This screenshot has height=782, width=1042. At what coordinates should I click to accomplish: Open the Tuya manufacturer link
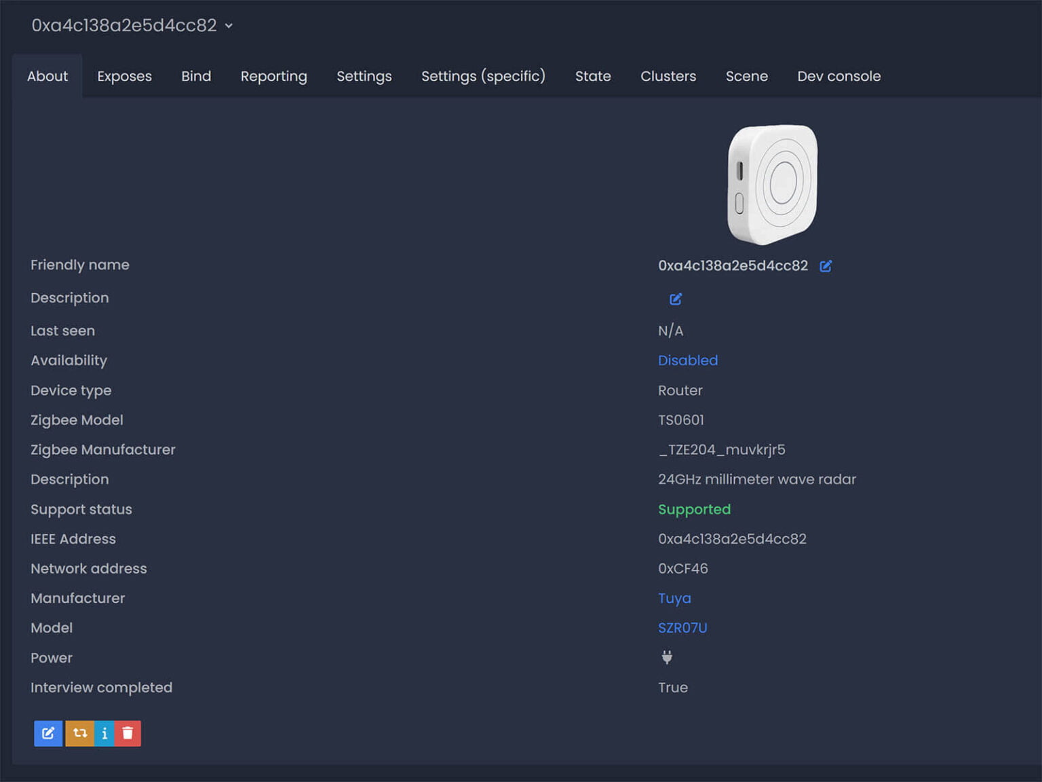pyautogui.click(x=674, y=598)
